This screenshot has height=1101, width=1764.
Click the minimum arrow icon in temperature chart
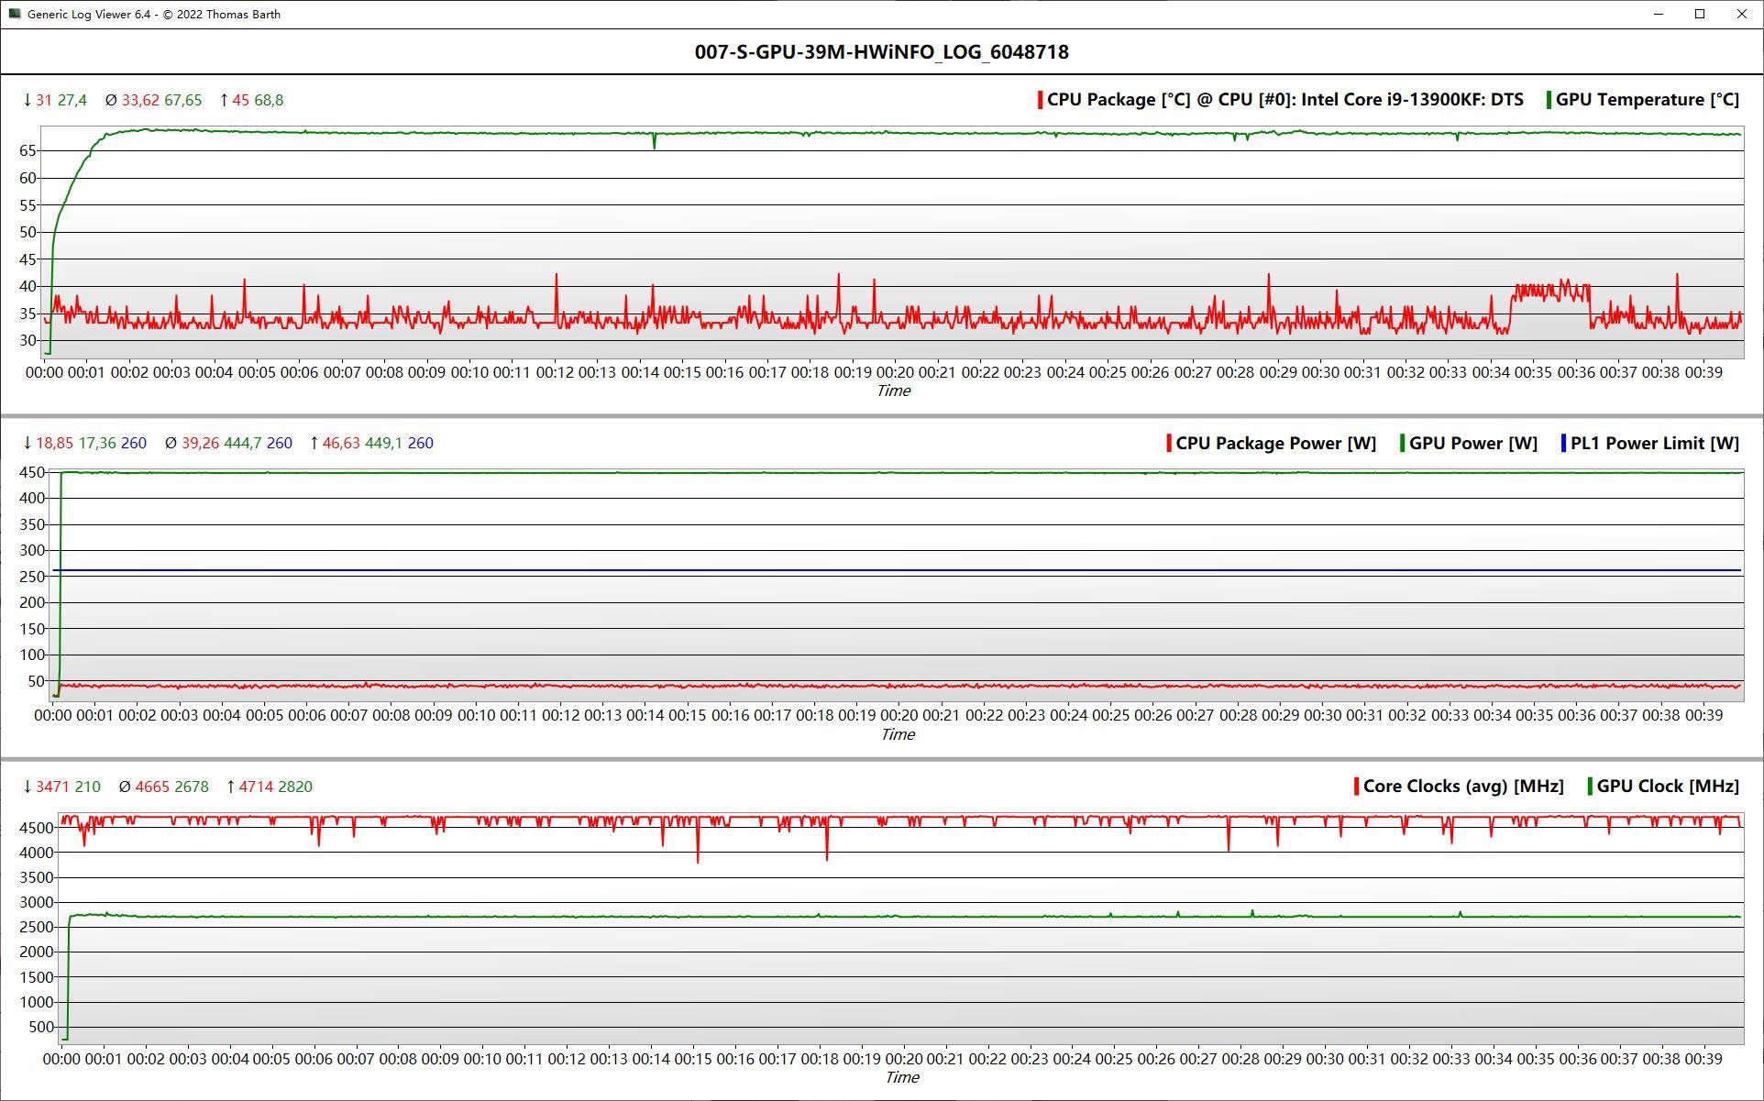28,100
